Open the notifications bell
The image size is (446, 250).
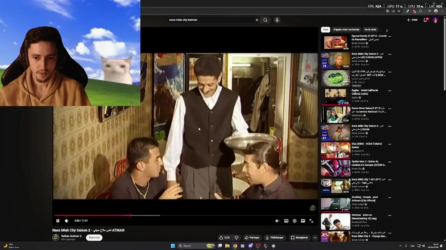[426, 20]
